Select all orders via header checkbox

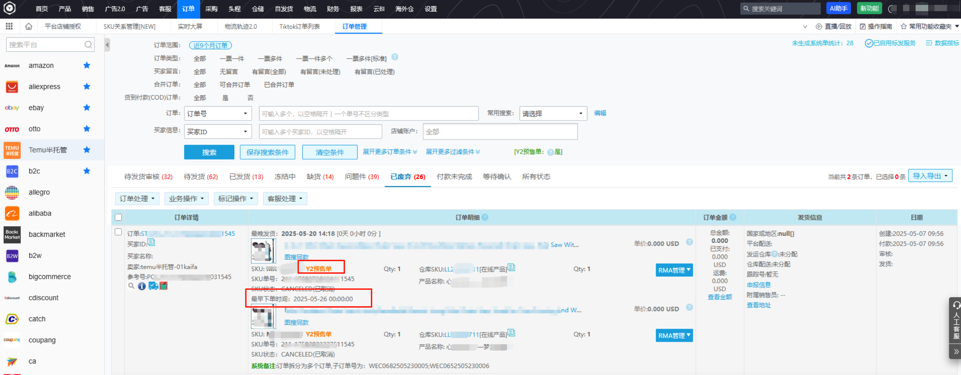point(118,217)
